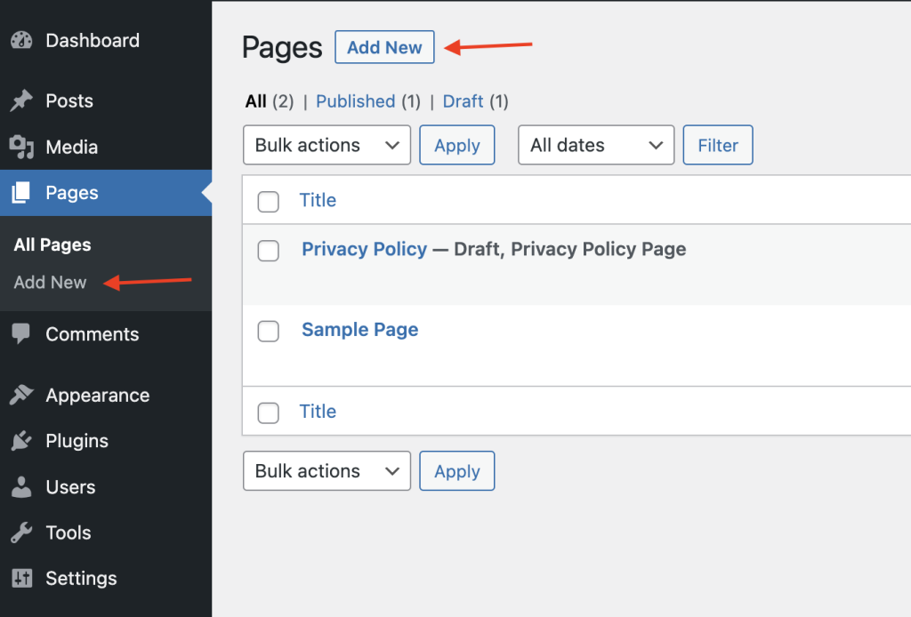This screenshot has height=617, width=911.
Task: Click the Users icon in sidebar
Action: 20,486
